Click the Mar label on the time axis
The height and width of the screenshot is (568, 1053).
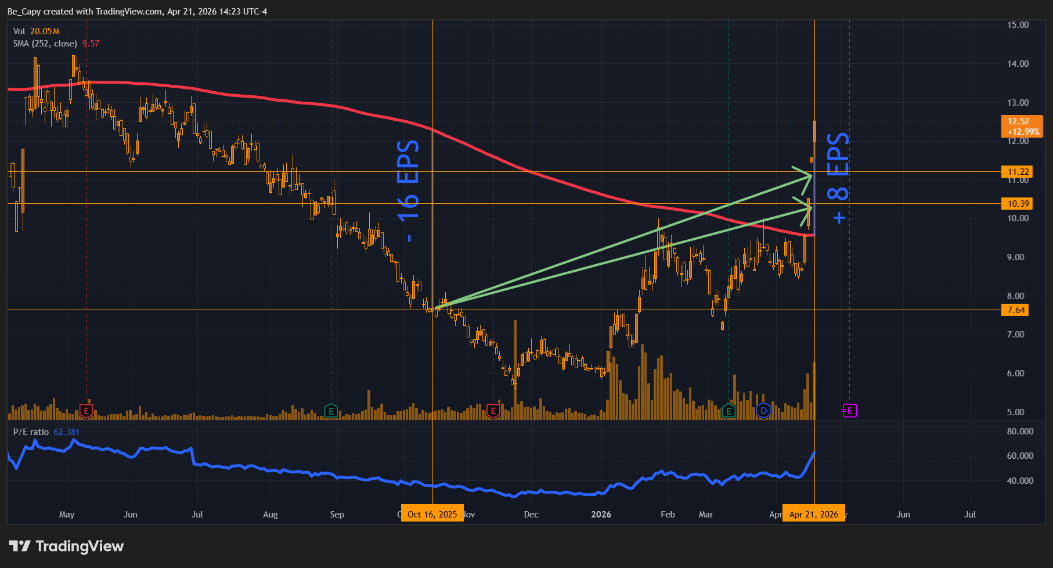pos(706,515)
